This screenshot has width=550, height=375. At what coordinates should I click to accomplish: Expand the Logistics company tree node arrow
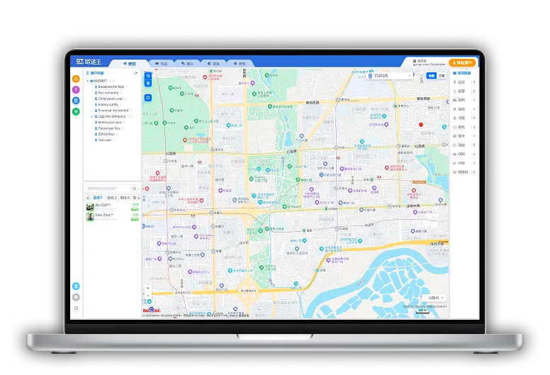click(x=92, y=116)
